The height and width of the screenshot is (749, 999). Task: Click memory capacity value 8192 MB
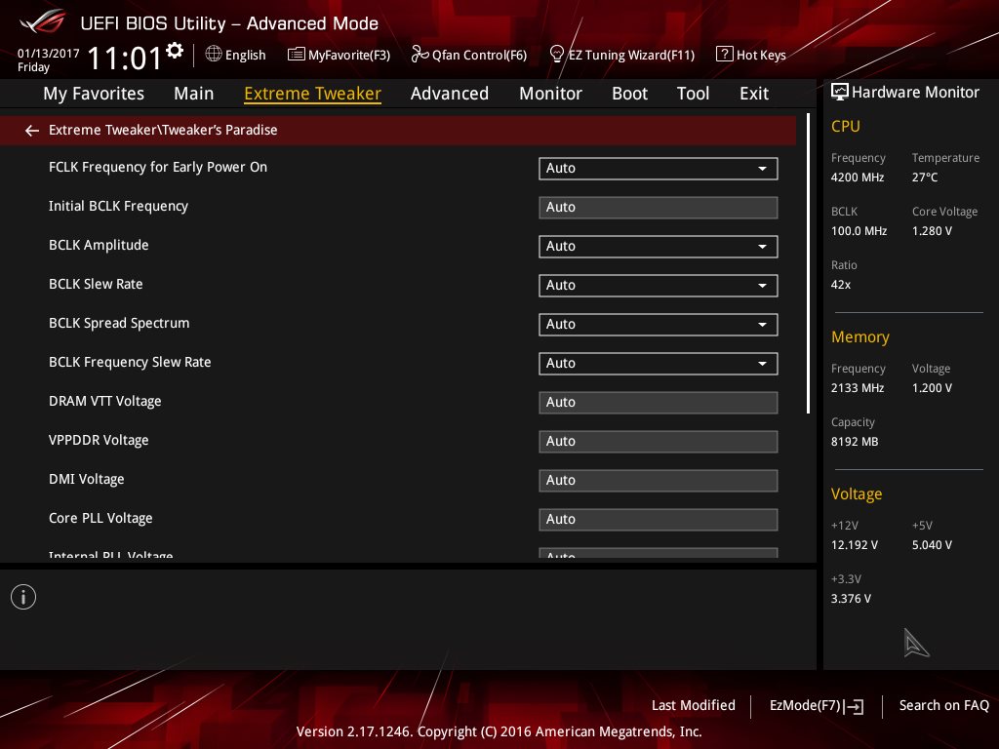pyautogui.click(x=855, y=442)
